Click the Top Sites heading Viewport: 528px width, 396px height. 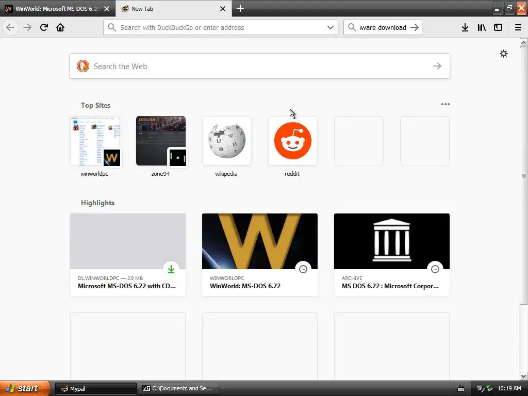[x=95, y=105]
